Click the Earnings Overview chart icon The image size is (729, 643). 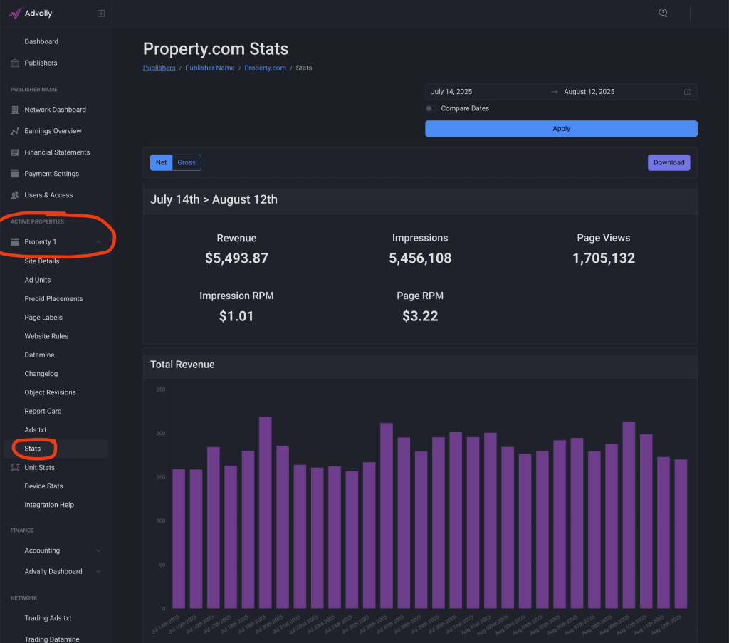(x=15, y=131)
